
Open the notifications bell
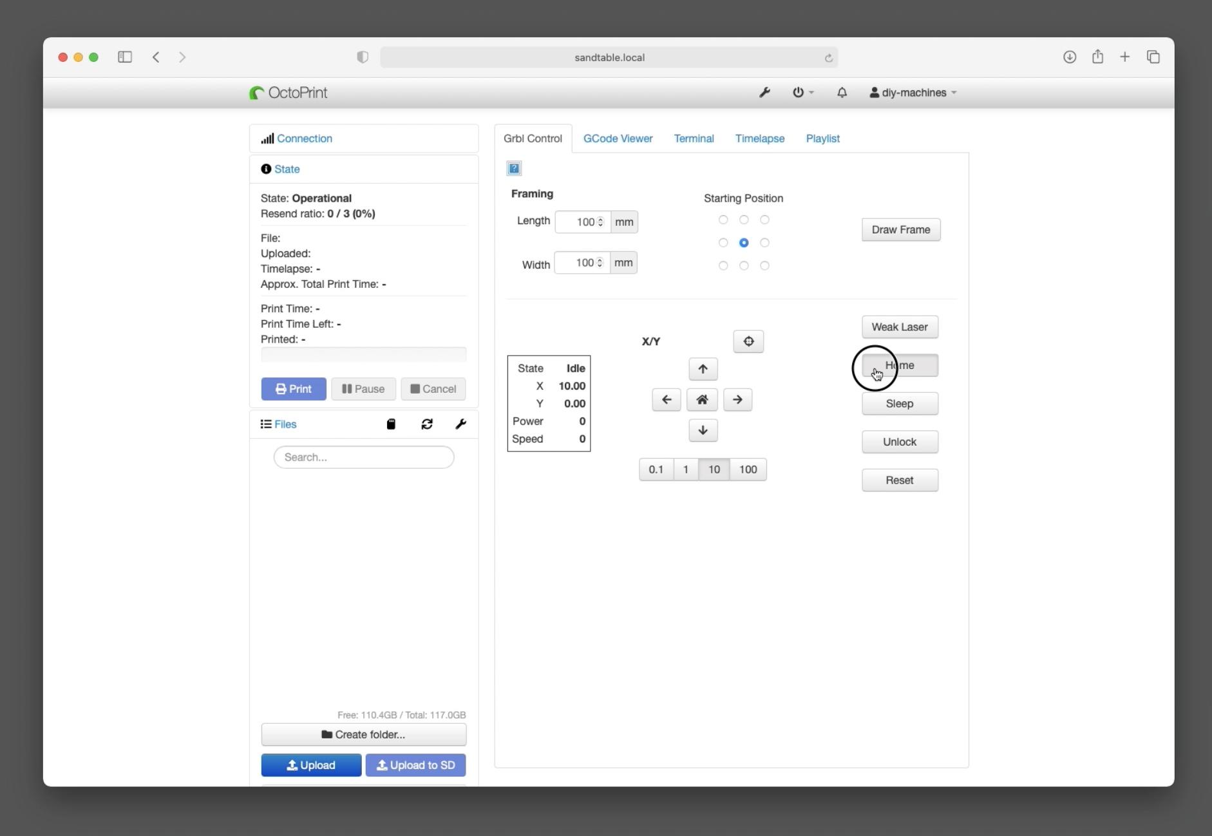click(x=842, y=92)
